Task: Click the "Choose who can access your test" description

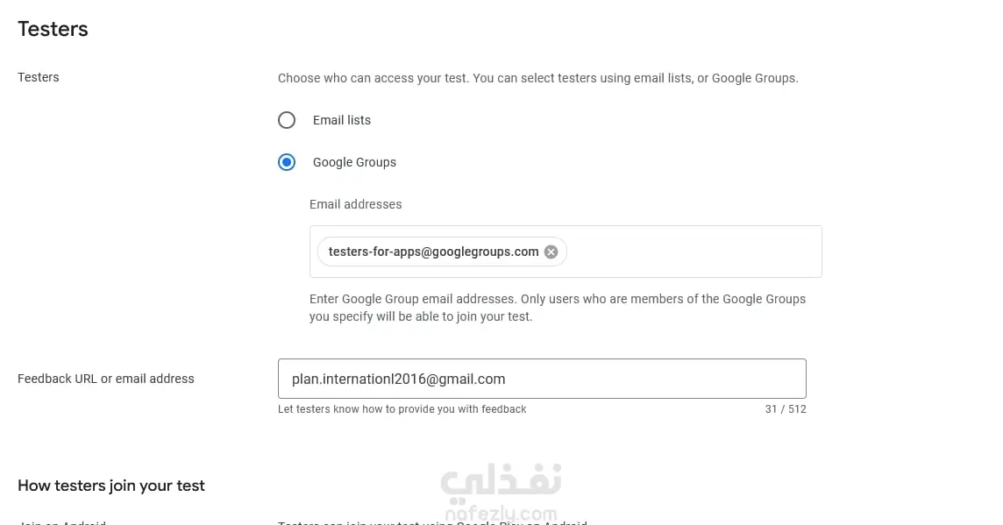Action: tap(537, 78)
